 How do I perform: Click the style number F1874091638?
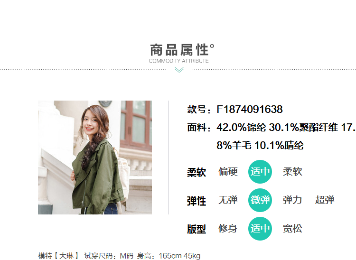tap(250, 109)
